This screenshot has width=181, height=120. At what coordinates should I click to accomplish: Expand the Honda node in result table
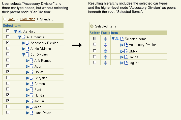coord(122,57)
